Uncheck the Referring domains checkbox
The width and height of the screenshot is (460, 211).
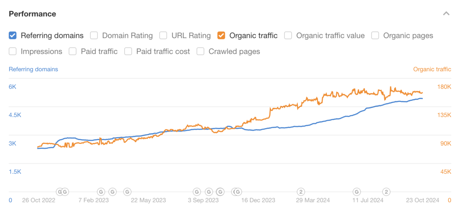coord(13,36)
